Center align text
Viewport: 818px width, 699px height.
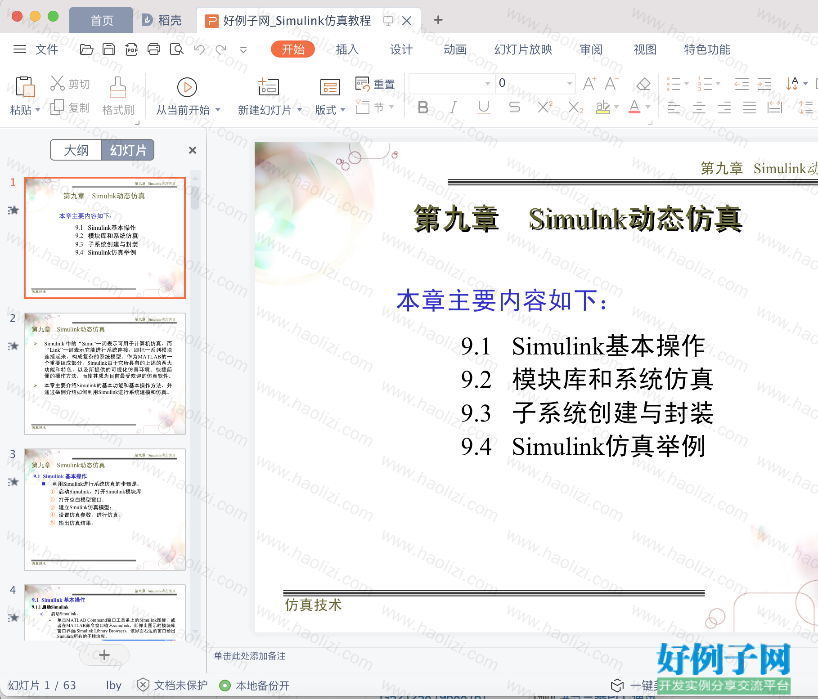(x=699, y=108)
